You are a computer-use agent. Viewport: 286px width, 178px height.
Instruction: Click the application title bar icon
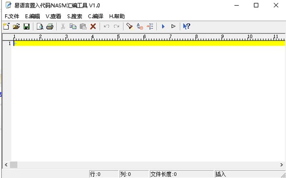[x=9, y=5]
